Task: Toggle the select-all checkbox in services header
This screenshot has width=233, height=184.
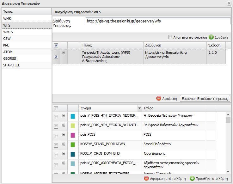Action: 56,45
